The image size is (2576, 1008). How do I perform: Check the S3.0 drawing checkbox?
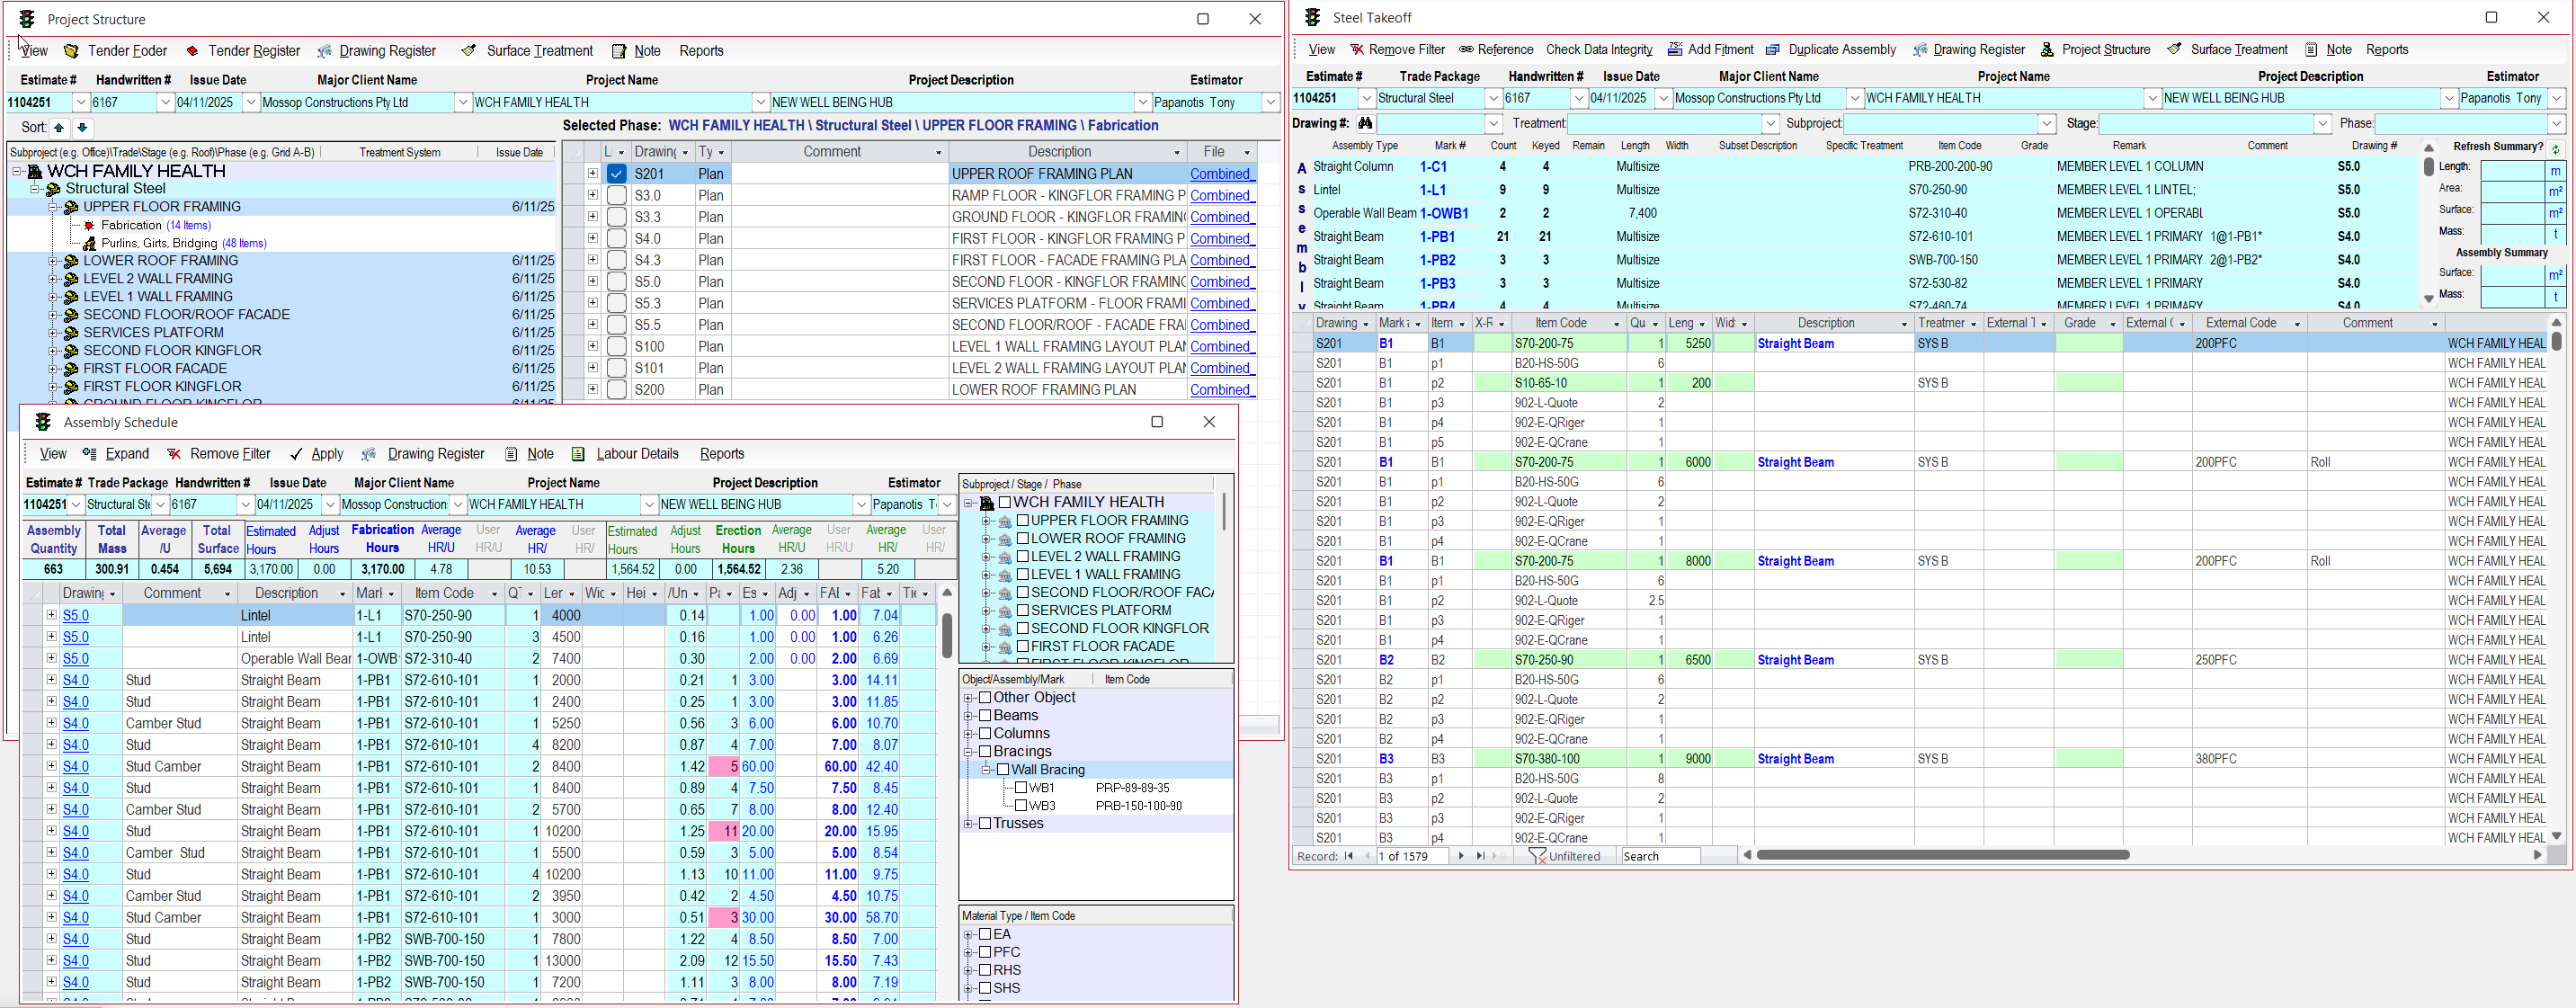(x=617, y=195)
